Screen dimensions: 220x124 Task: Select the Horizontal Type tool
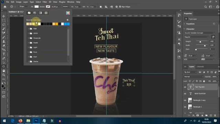coord(4,54)
